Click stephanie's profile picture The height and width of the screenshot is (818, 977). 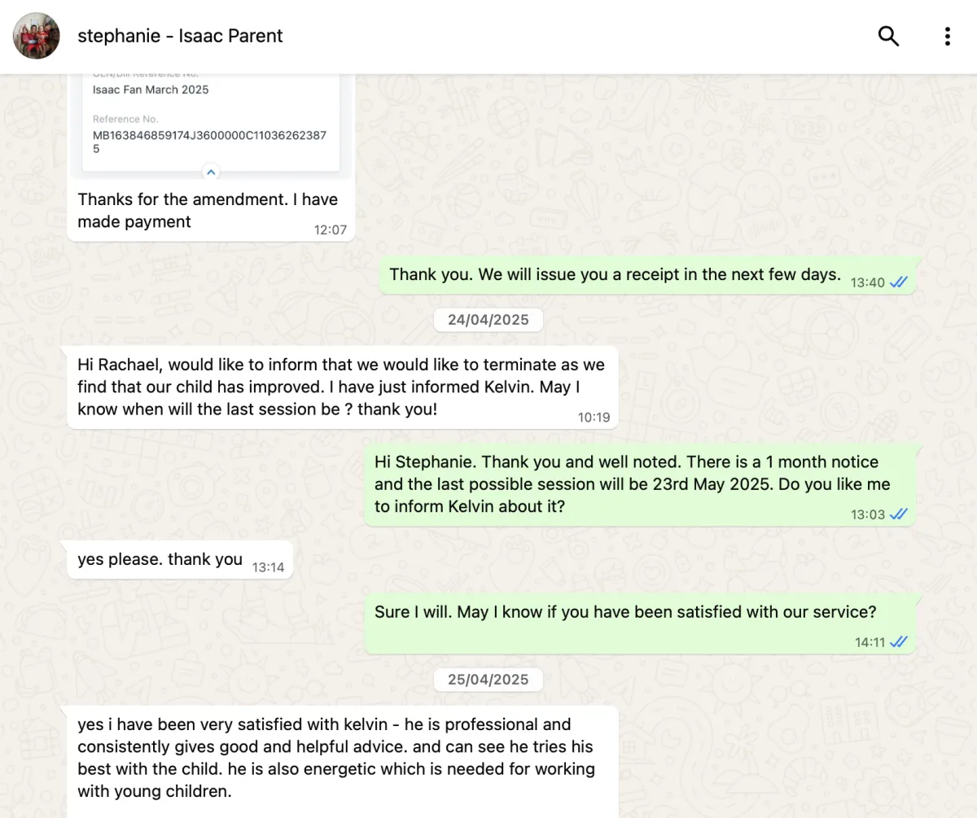(37, 36)
